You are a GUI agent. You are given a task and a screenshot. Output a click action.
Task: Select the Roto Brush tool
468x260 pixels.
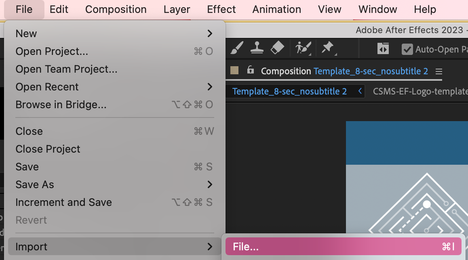pos(303,48)
